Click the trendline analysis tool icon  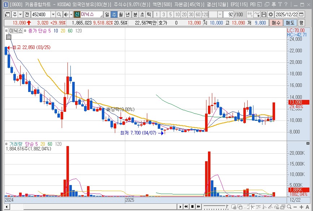[x=258, y=207]
